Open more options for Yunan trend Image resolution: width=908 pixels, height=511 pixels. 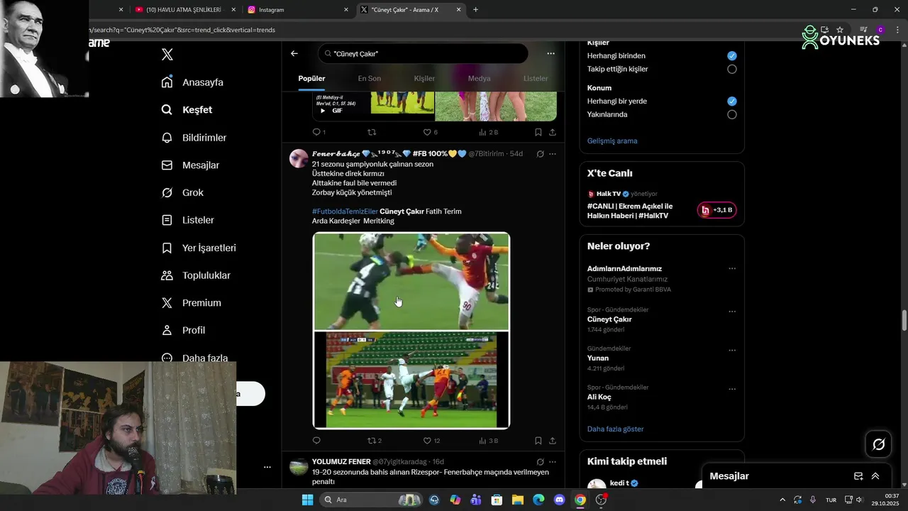(x=732, y=351)
